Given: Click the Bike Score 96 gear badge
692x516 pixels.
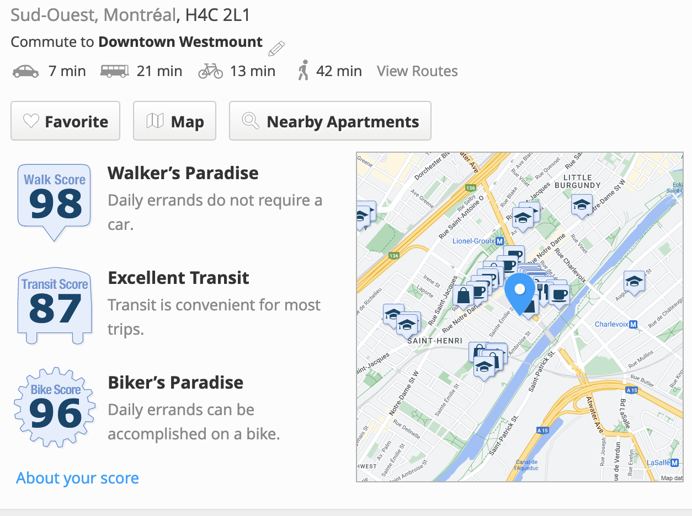Looking at the screenshot, I should [x=55, y=409].
